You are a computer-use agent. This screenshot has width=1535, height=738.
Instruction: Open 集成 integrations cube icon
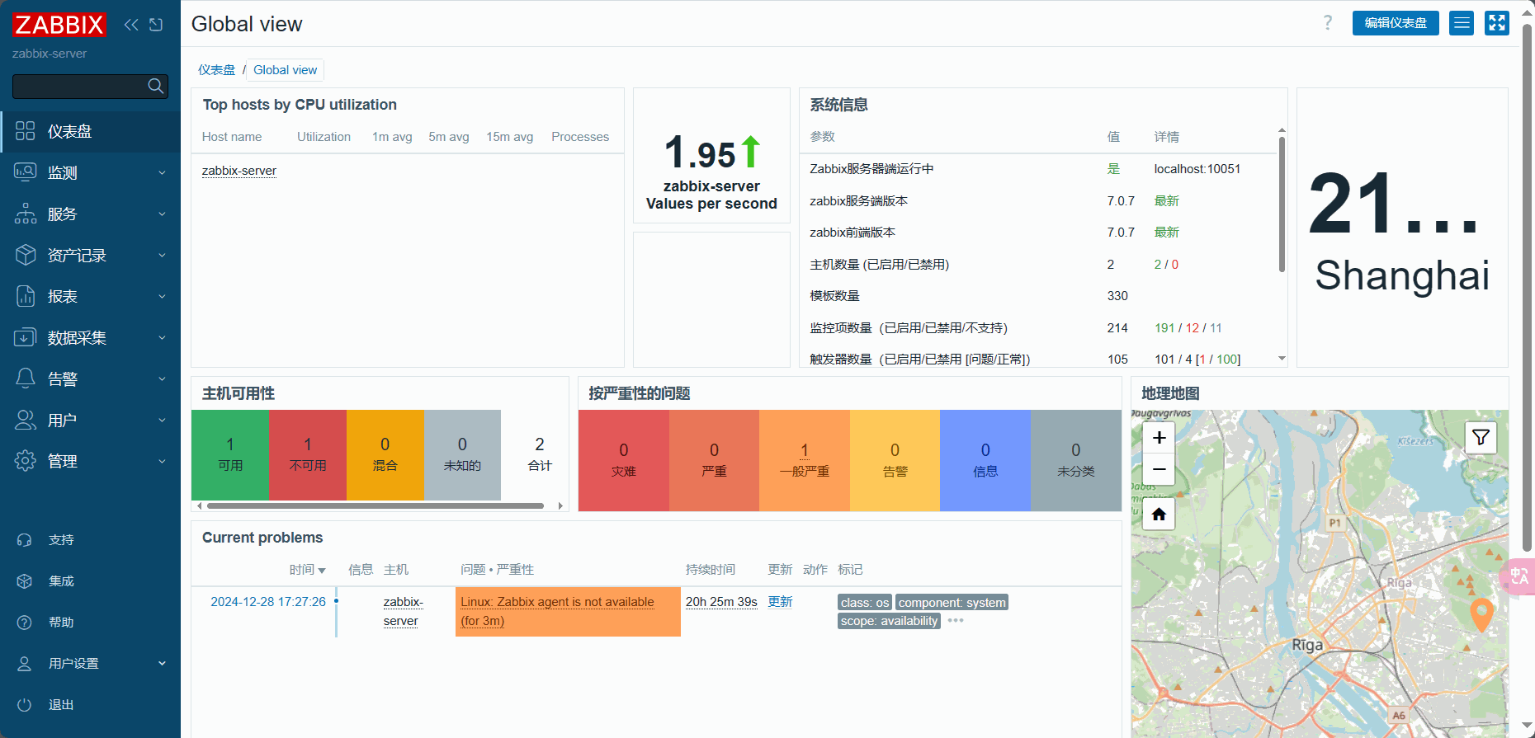click(25, 581)
